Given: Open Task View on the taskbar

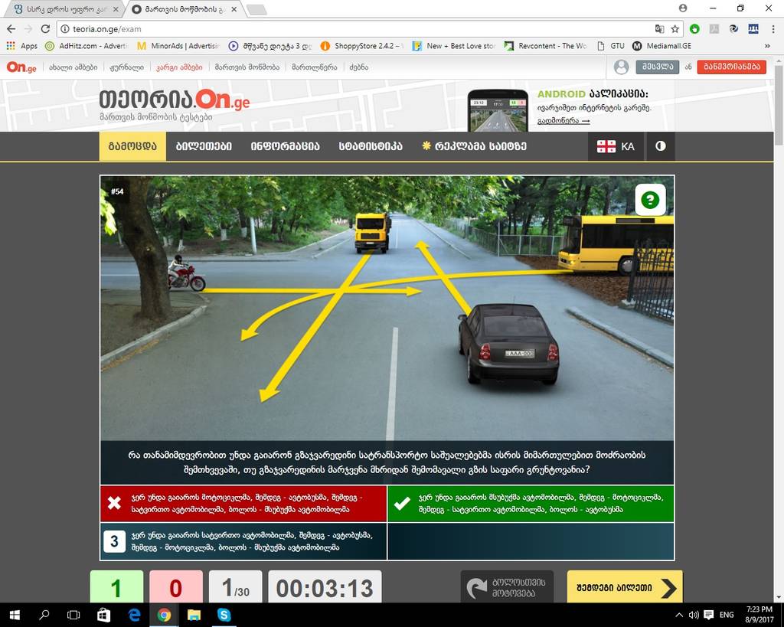Looking at the screenshot, I should (x=73, y=615).
